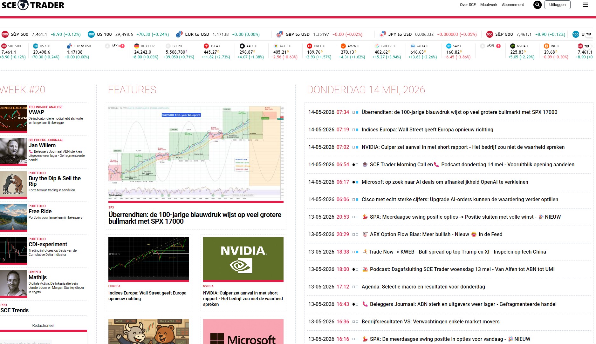
Task: Click the red alert icon beside ASML
Action: click(x=498, y=46)
